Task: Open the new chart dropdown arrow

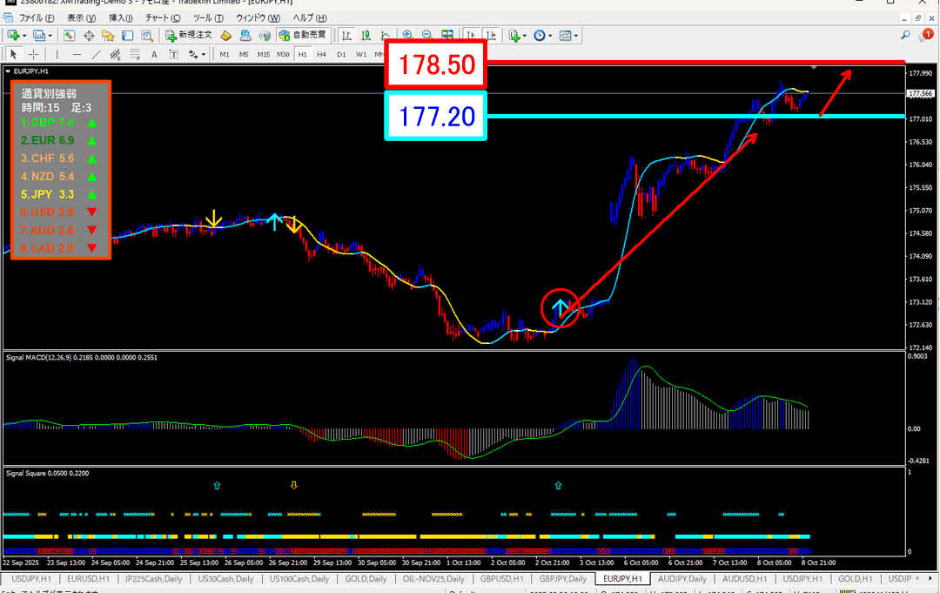Action: pos(24,36)
